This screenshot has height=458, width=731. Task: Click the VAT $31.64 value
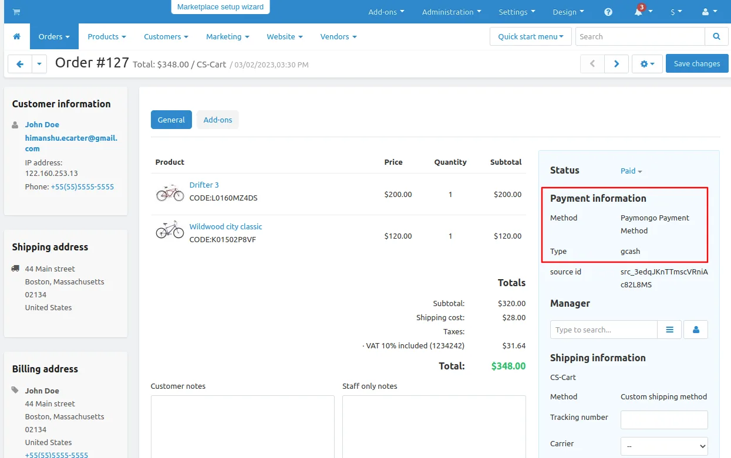(x=514, y=345)
